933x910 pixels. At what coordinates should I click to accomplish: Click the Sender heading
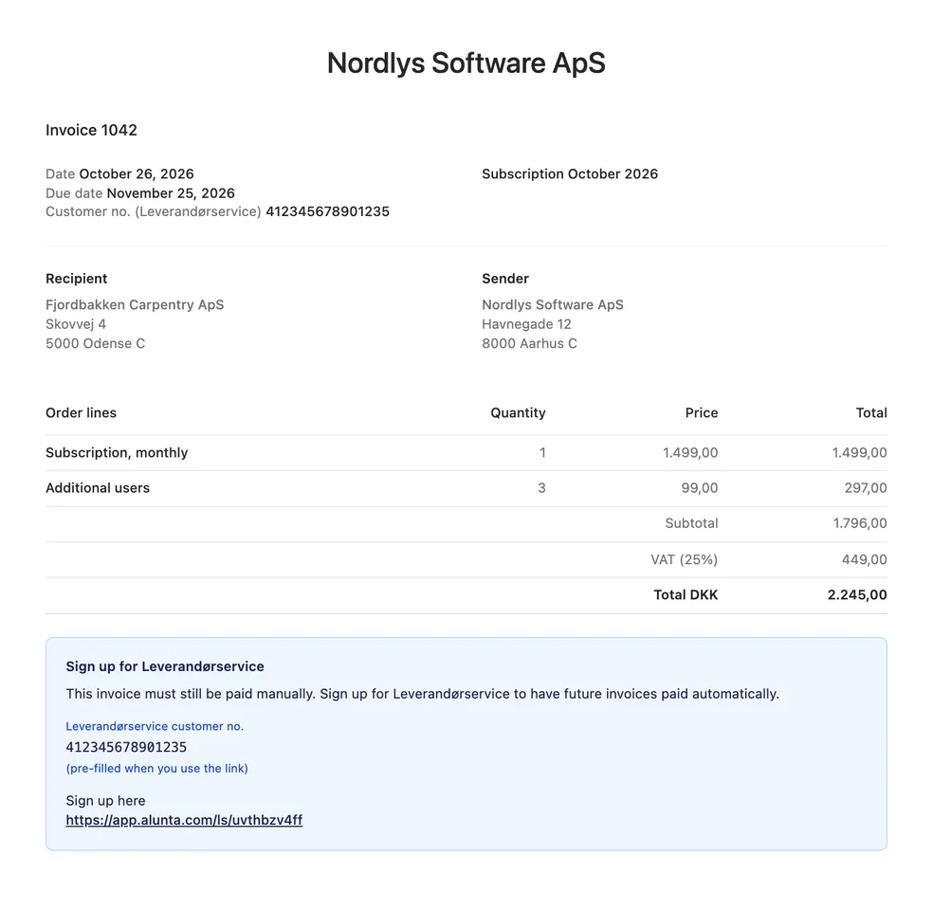point(505,279)
